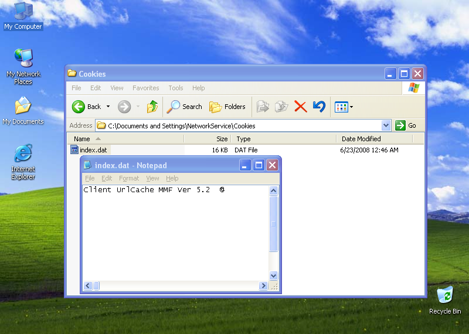Toggle the Folders pane button
The image size is (469, 334).
[x=227, y=107]
